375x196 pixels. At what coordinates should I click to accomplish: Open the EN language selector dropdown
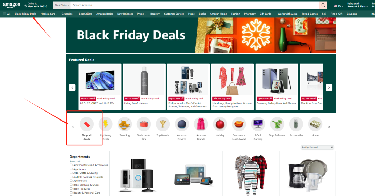(338, 6)
